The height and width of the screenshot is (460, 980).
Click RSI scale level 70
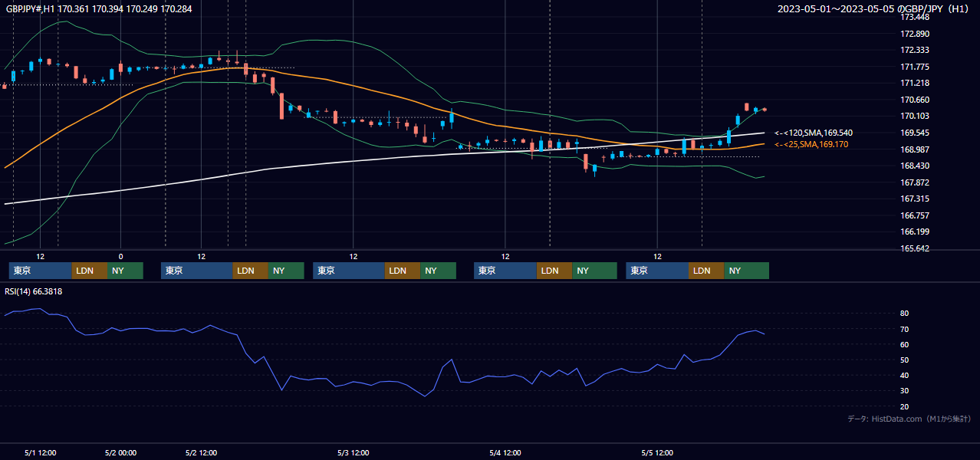pos(905,329)
